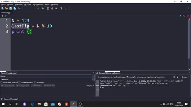Screen dimensions: 191x107
Task: Click the status bar bug icon
Action: point(2,99)
